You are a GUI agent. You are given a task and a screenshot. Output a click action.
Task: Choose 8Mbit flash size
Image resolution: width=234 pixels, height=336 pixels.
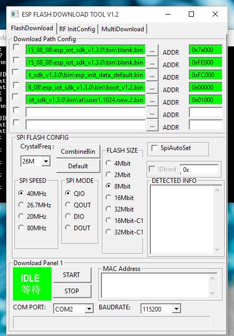(109, 186)
